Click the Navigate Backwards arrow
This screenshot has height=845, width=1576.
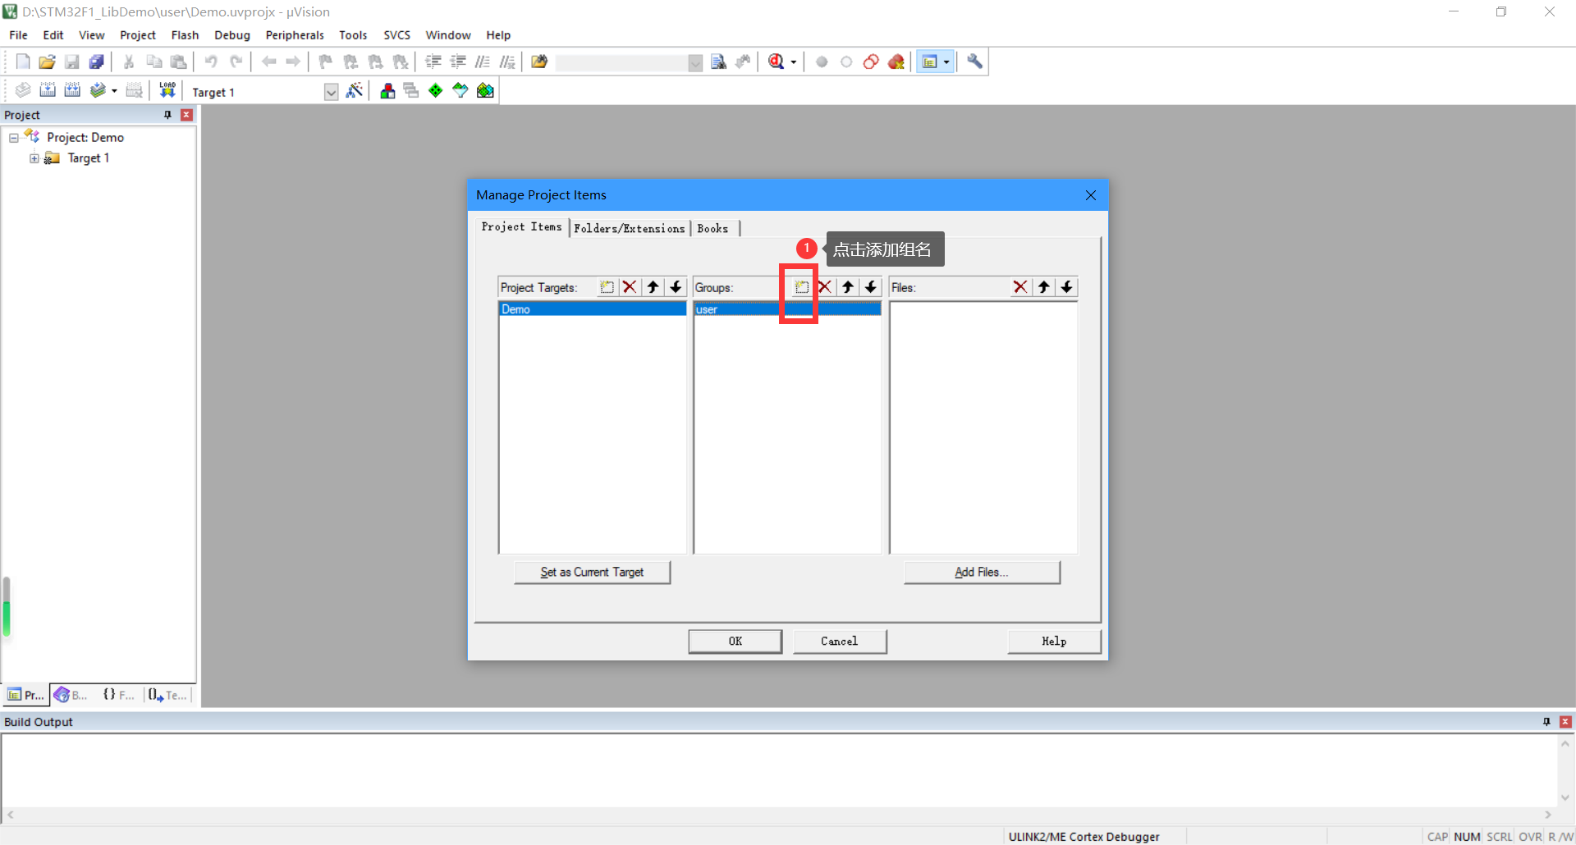pyautogui.click(x=268, y=62)
